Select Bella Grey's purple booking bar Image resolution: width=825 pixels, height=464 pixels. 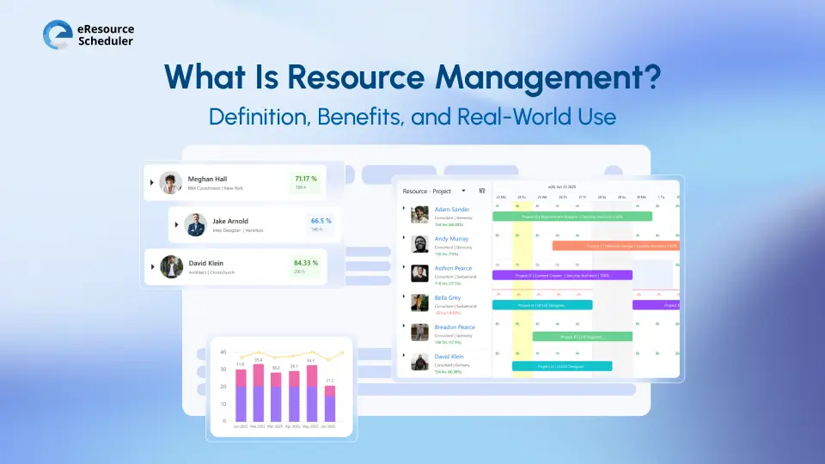656,305
